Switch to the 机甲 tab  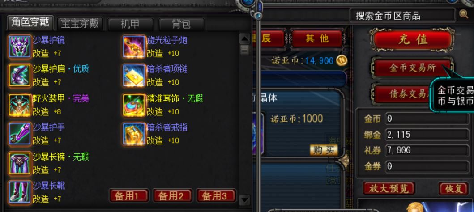click(x=130, y=24)
